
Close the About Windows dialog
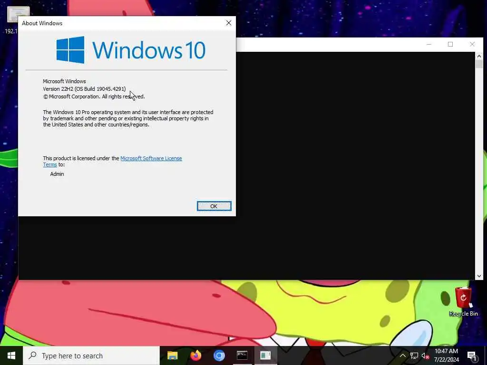pyautogui.click(x=229, y=23)
